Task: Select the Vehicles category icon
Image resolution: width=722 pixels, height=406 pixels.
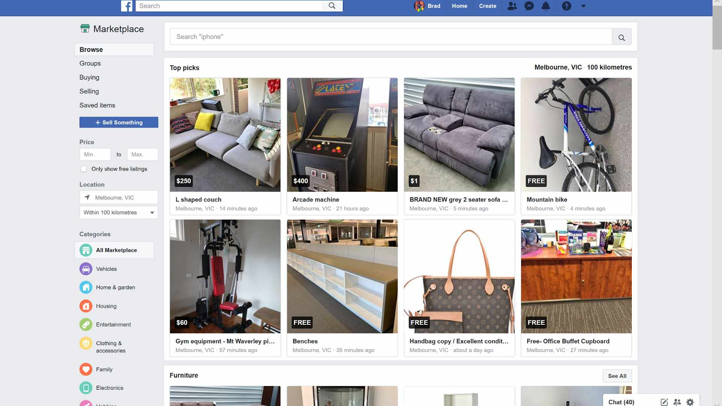Action: (x=86, y=269)
